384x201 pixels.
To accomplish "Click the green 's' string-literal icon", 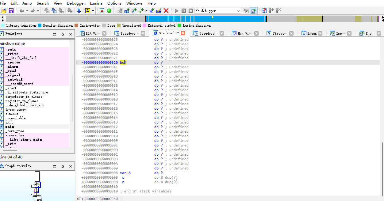I will pos(141,11).
